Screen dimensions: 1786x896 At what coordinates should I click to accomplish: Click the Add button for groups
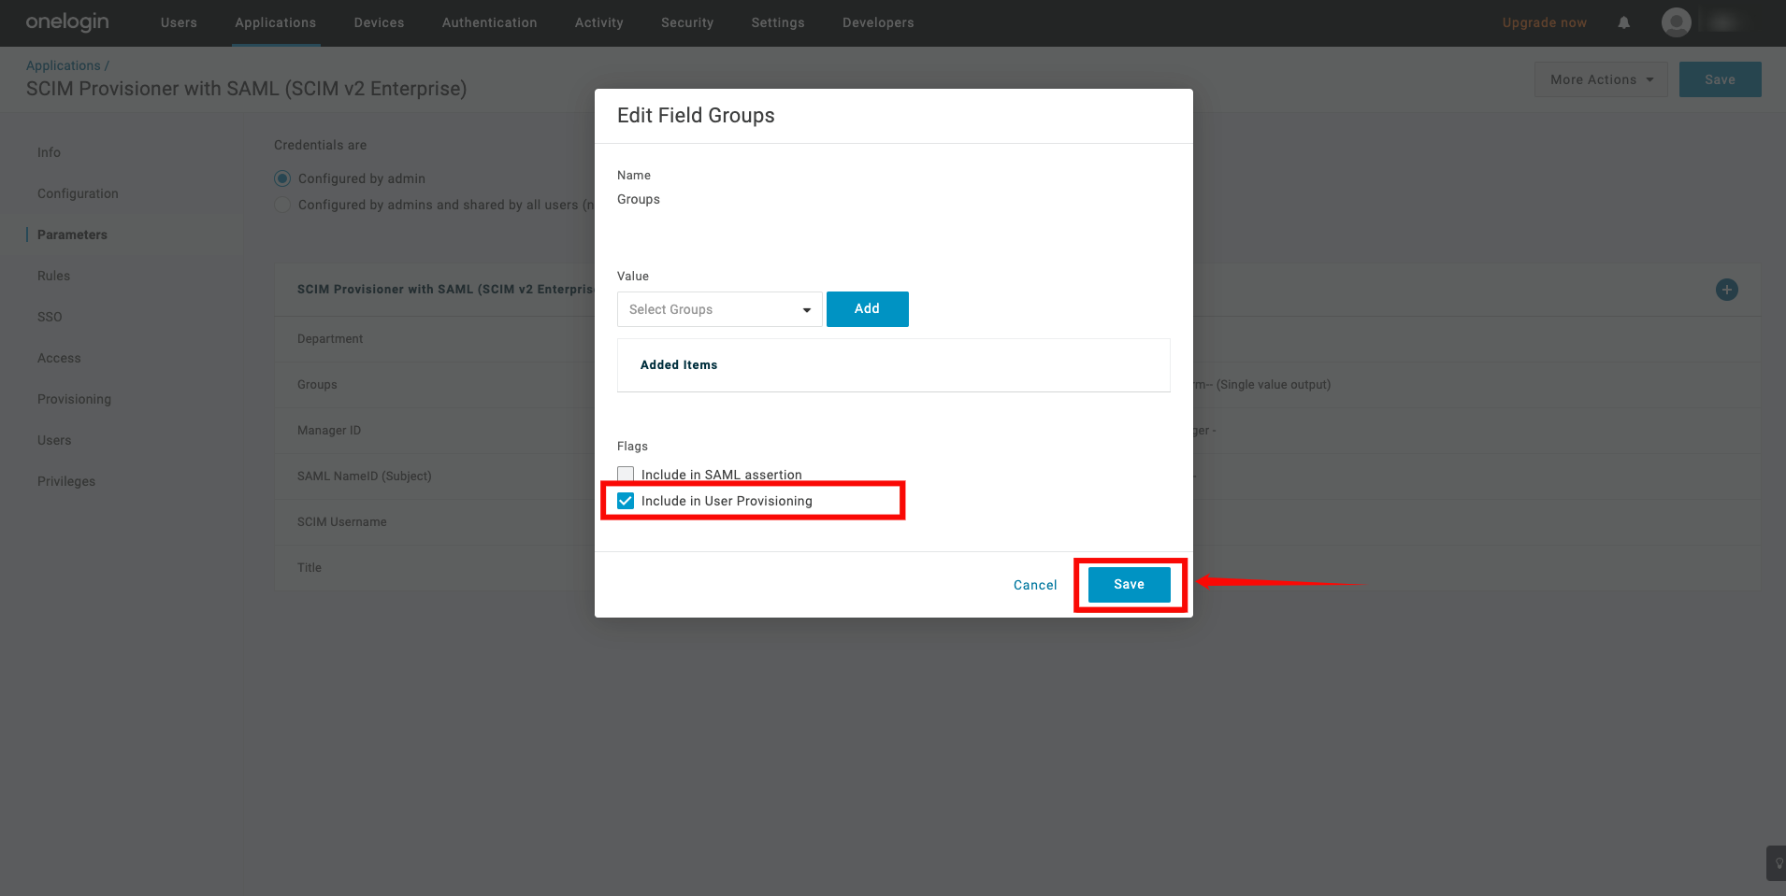coord(867,309)
